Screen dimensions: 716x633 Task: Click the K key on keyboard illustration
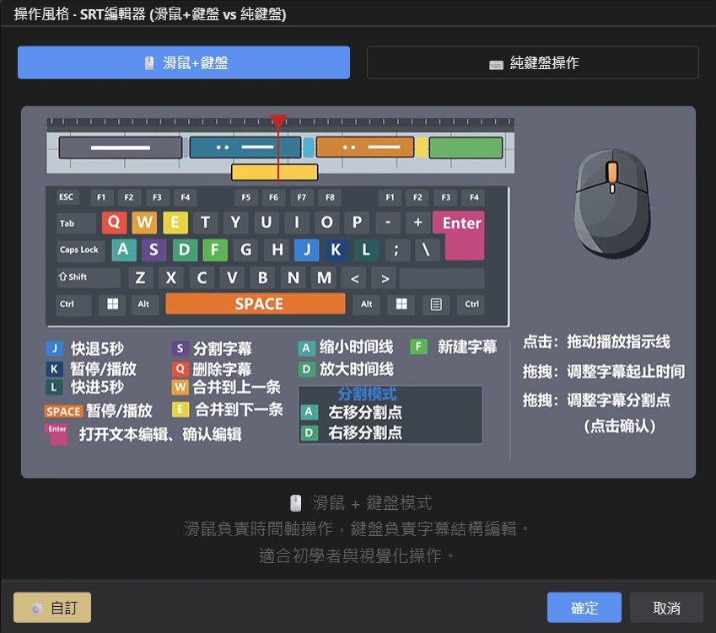pyautogui.click(x=336, y=249)
